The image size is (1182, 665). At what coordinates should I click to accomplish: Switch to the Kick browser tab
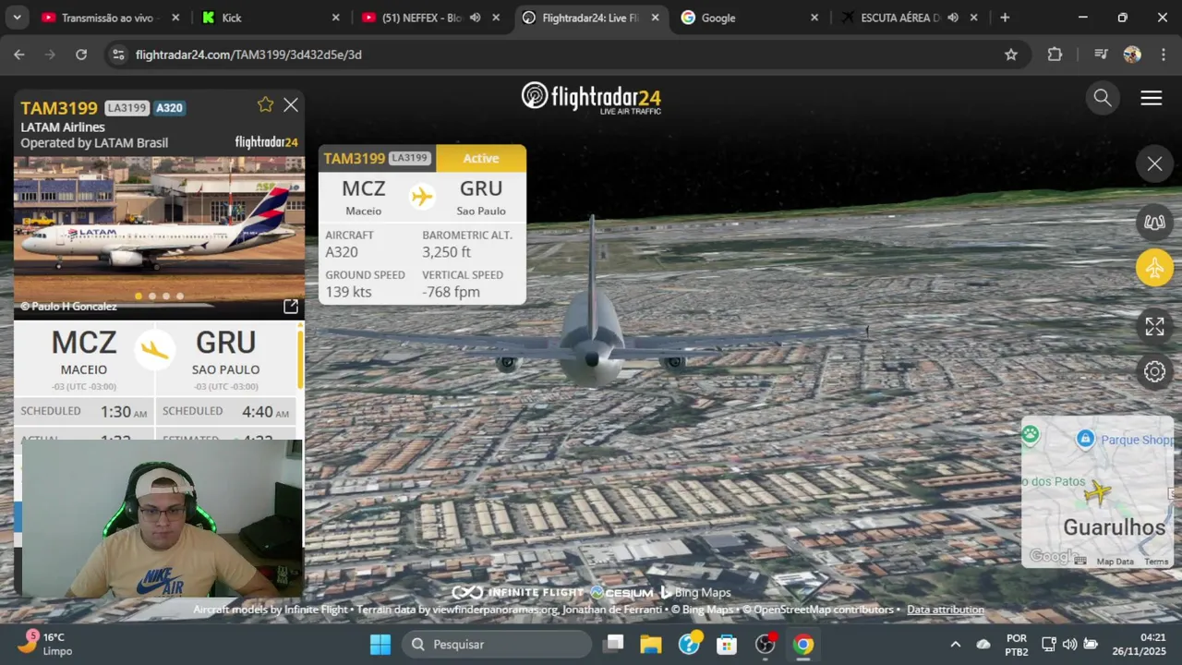(x=268, y=18)
